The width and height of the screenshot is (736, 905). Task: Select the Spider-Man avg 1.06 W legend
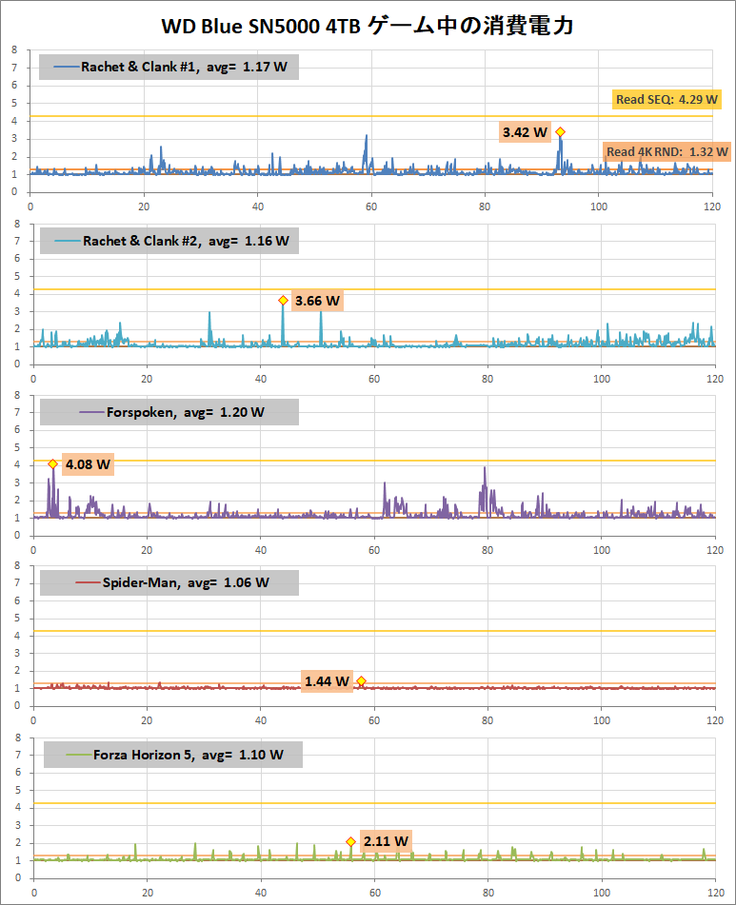169,583
